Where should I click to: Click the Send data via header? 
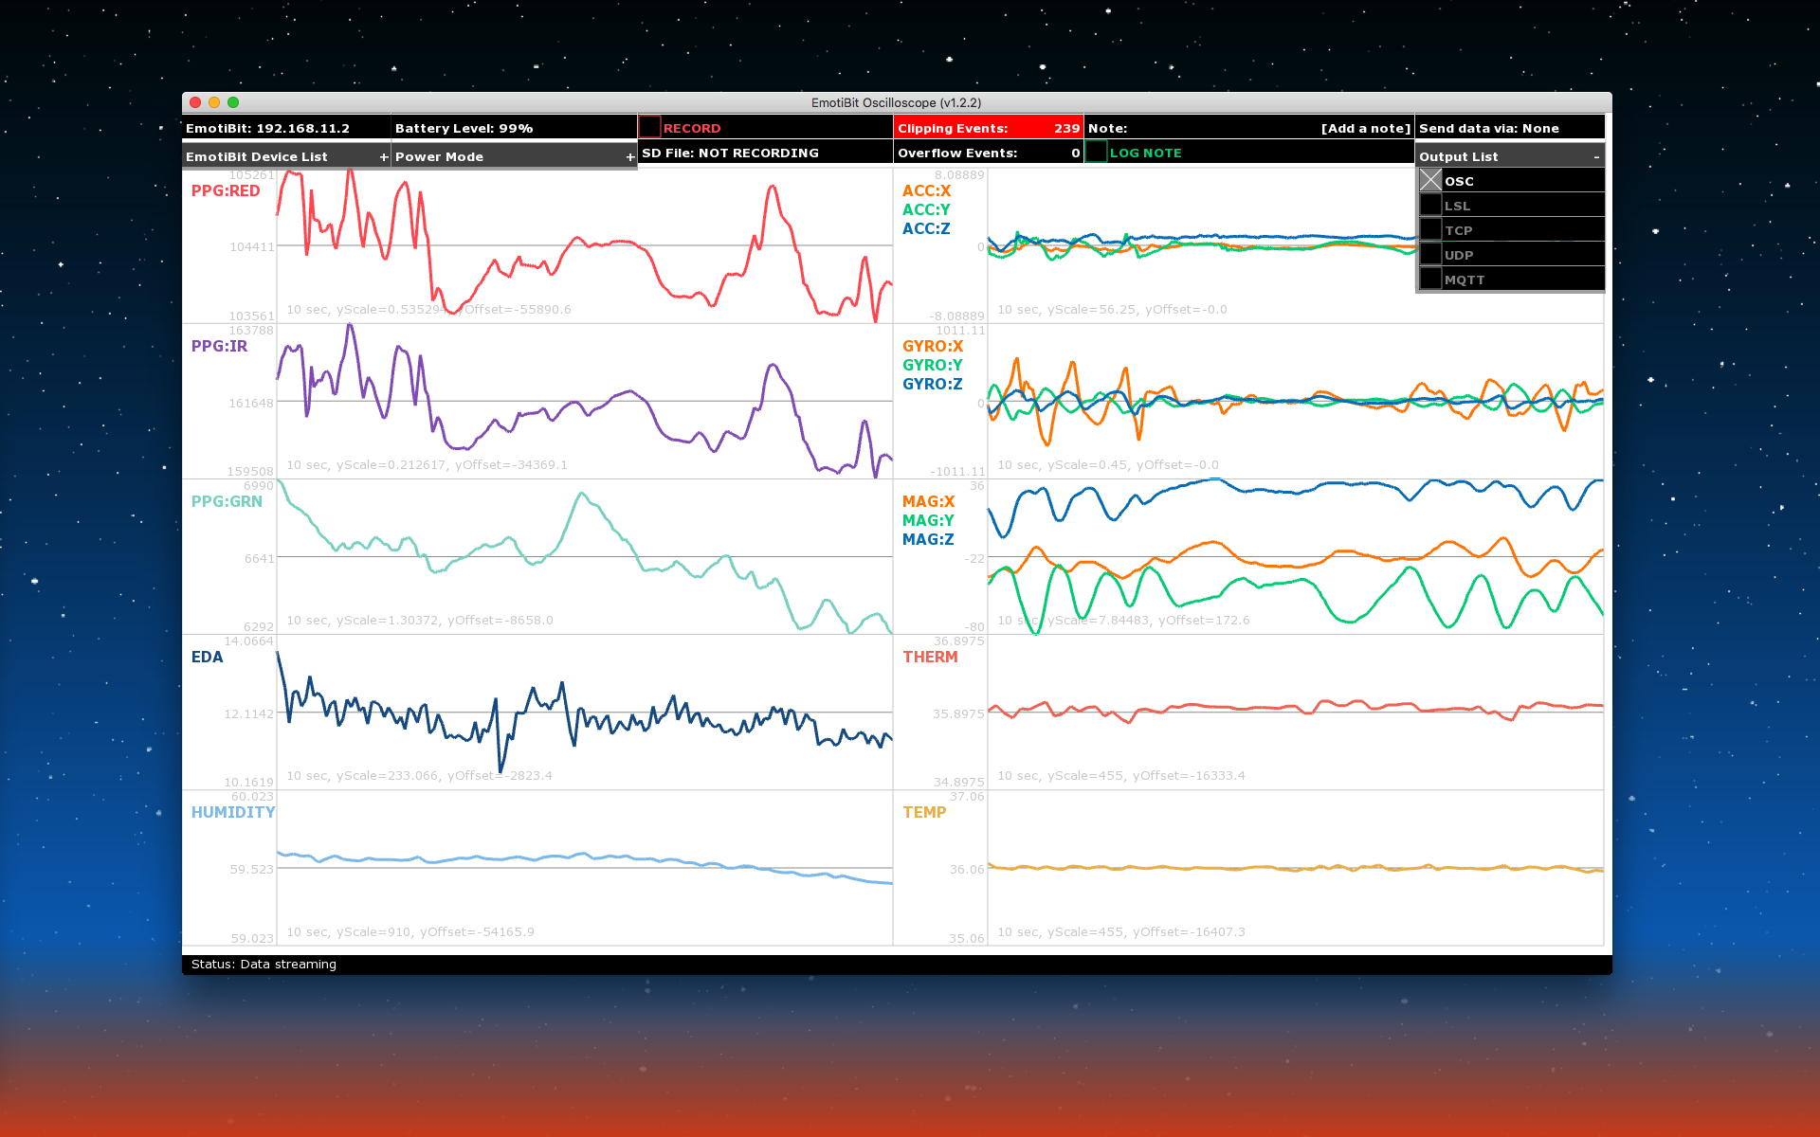(1488, 128)
